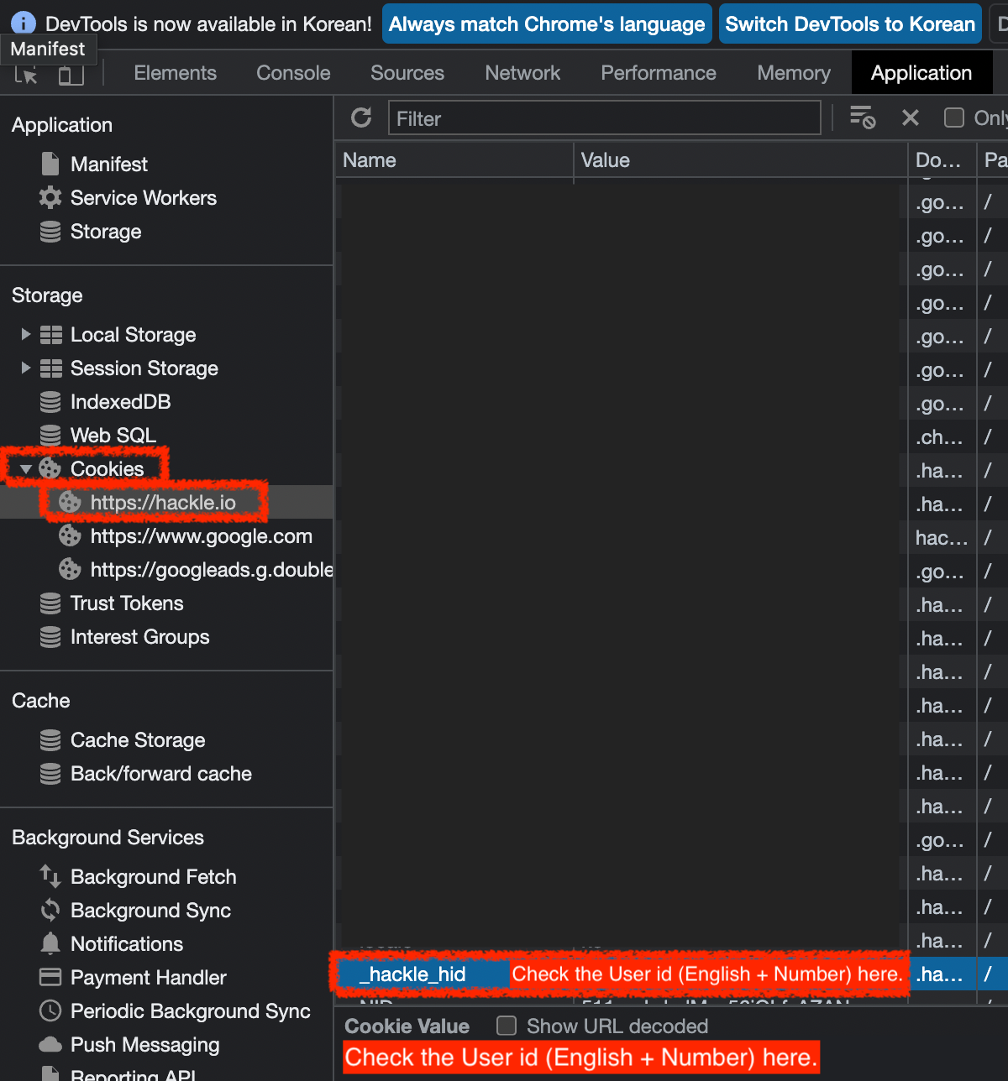
Task: Click the Background Sync circular icon
Action: pyautogui.click(x=50, y=911)
